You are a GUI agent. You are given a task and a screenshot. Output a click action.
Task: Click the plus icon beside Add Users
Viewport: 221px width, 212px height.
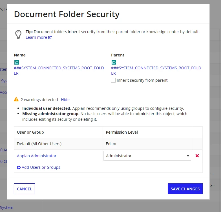19,167
